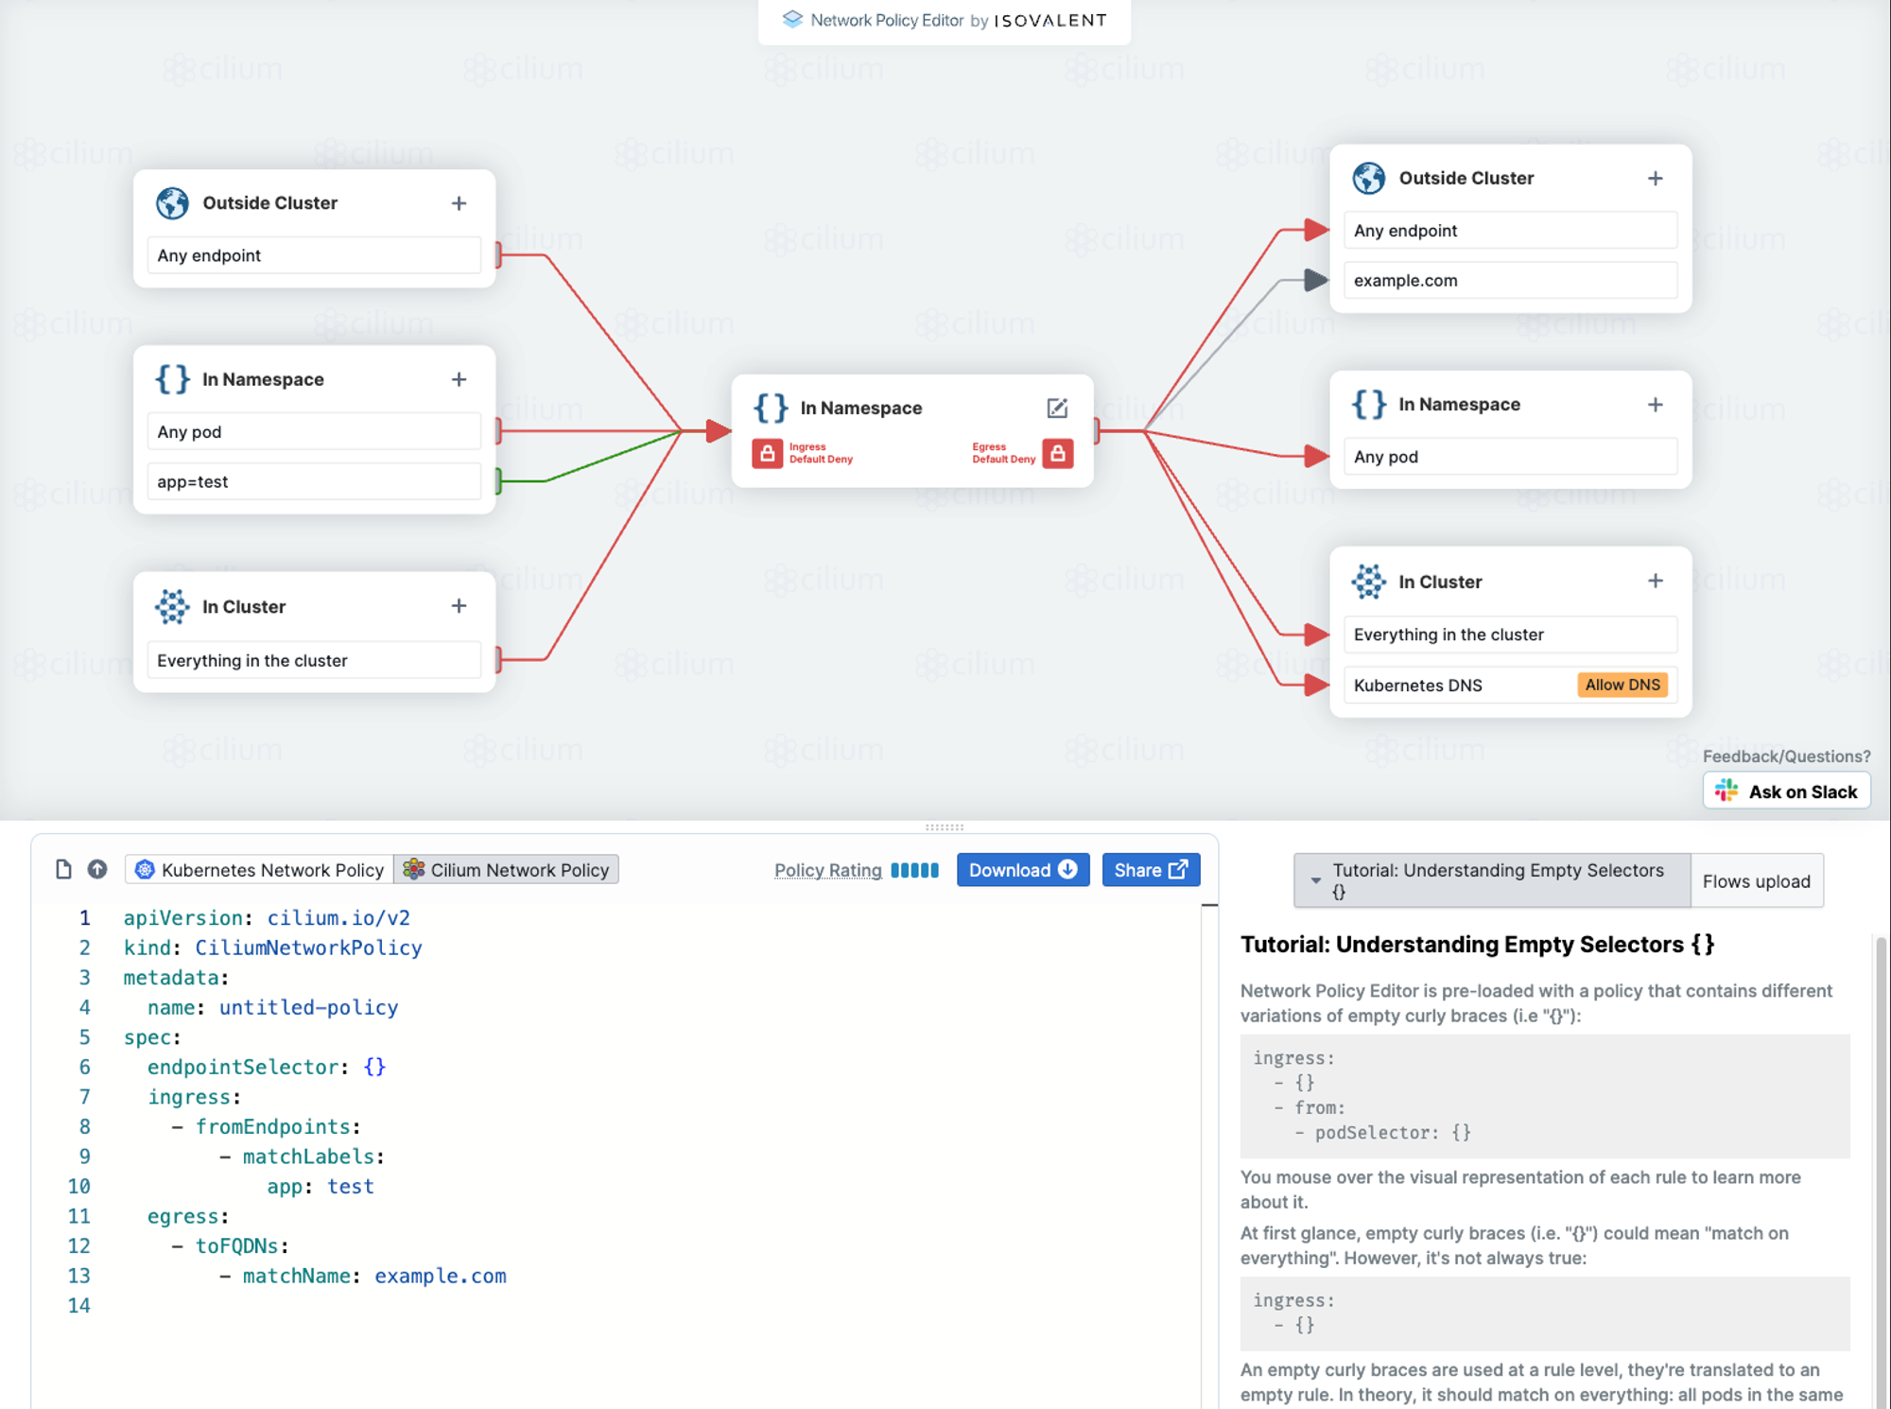The width and height of the screenshot is (1891, 1409).
Task: Select right Any endpoint rule in Outside Cluster
Action: pos(1510,231)
